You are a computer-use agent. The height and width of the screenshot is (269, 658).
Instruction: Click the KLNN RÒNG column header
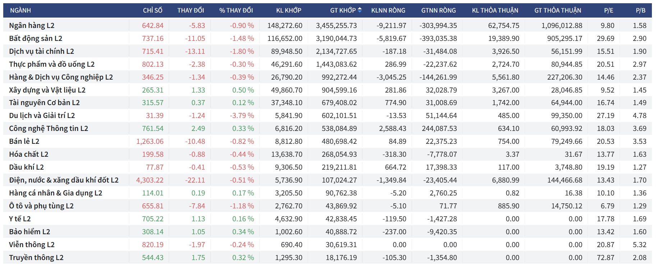tap(388, 10)
